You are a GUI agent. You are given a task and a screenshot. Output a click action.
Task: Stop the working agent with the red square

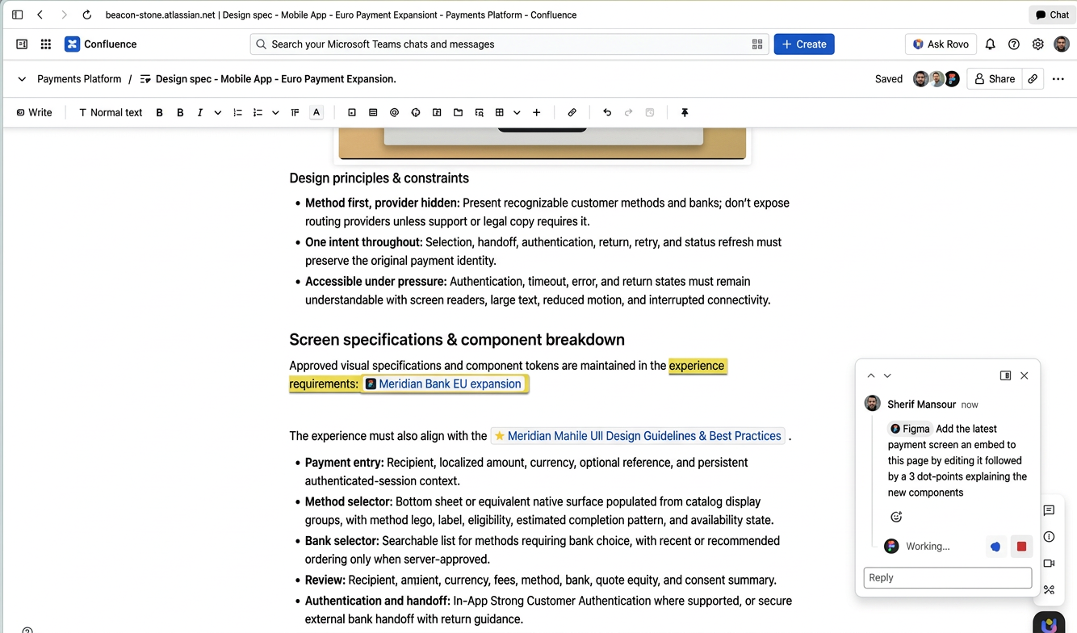point(1021,547)
